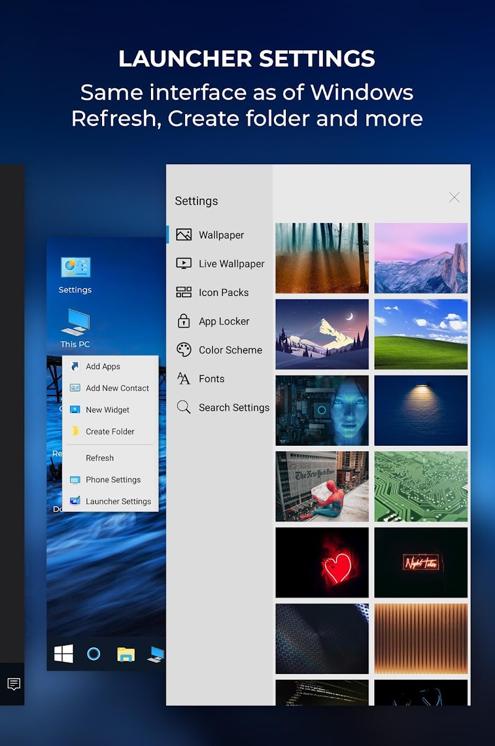Viewport: 495px width, 746px height.
Task: Go to the Fonts settings section
Action: point(211,379)
